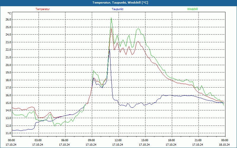Click the '18.10.24' date label
237x148 pixels.
coord(224,144)
